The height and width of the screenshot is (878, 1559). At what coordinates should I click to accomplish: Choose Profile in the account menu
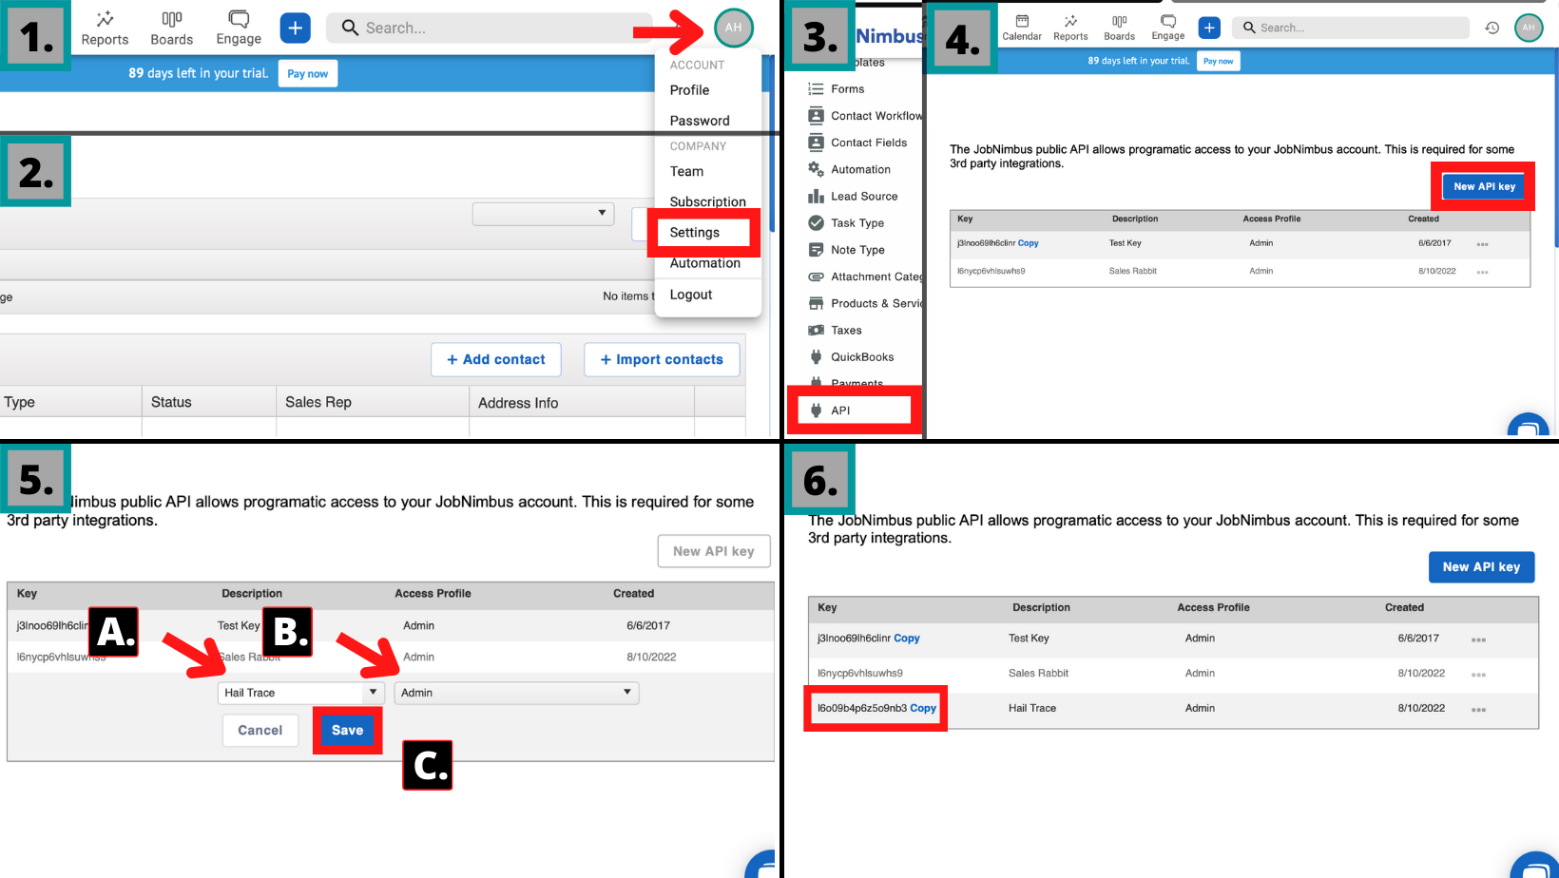click(x=689, y=90)
